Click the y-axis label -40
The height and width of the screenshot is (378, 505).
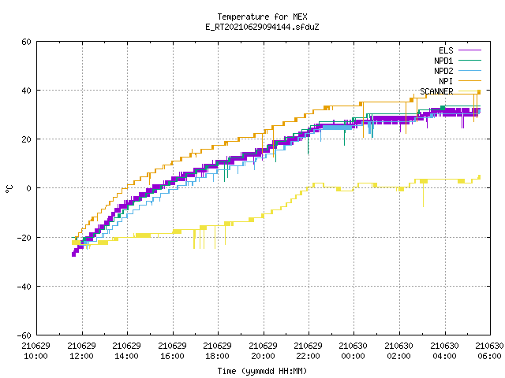click(24, 287)
